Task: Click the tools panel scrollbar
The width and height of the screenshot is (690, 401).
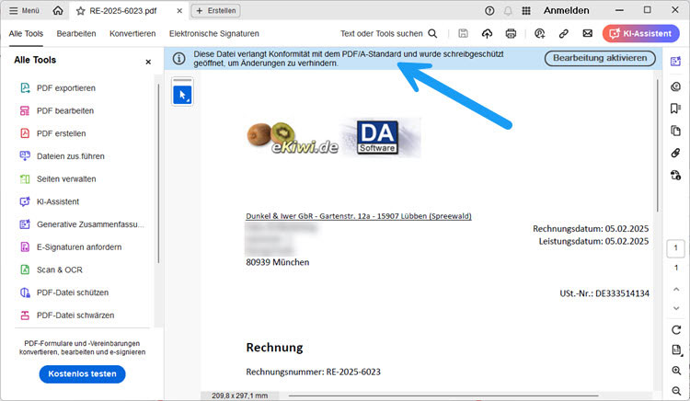Action: (158, 174)
